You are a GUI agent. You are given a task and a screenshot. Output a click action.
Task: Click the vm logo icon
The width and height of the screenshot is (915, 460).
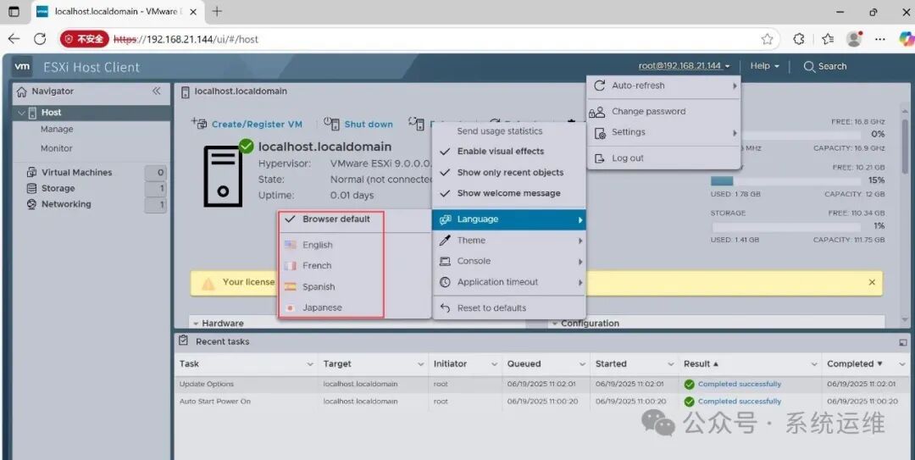click(22, 67)
